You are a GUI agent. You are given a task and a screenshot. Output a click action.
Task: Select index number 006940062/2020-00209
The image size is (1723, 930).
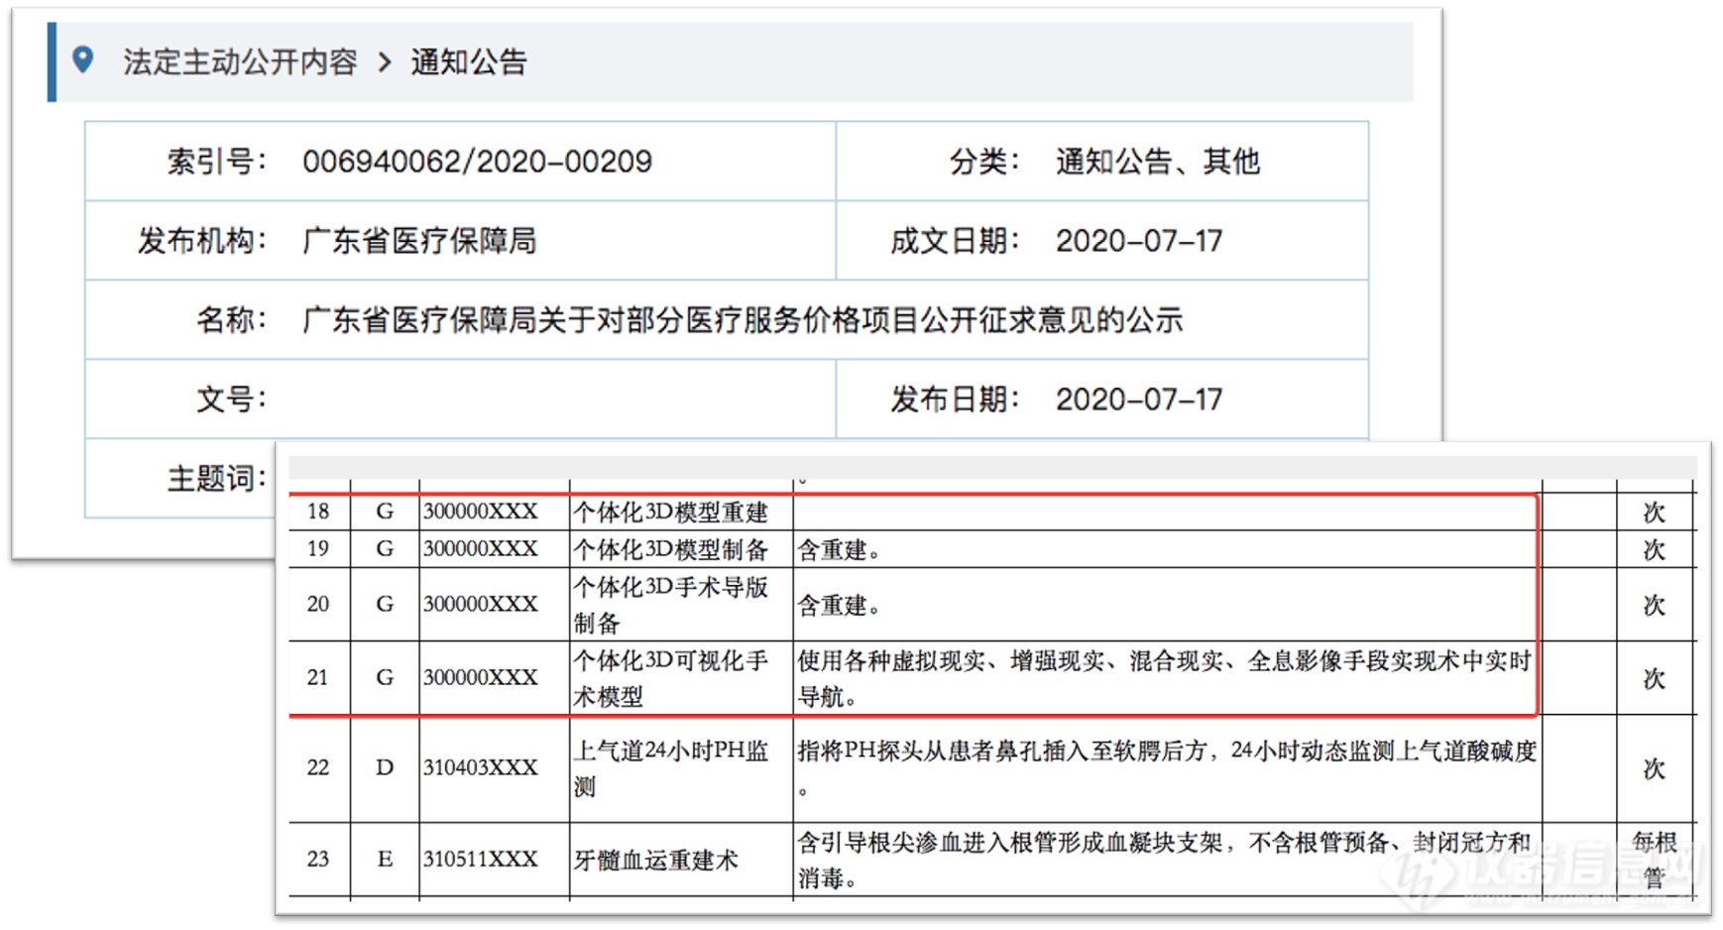(477, 162)
